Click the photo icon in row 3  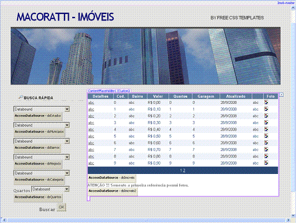(x=266, y=122)
